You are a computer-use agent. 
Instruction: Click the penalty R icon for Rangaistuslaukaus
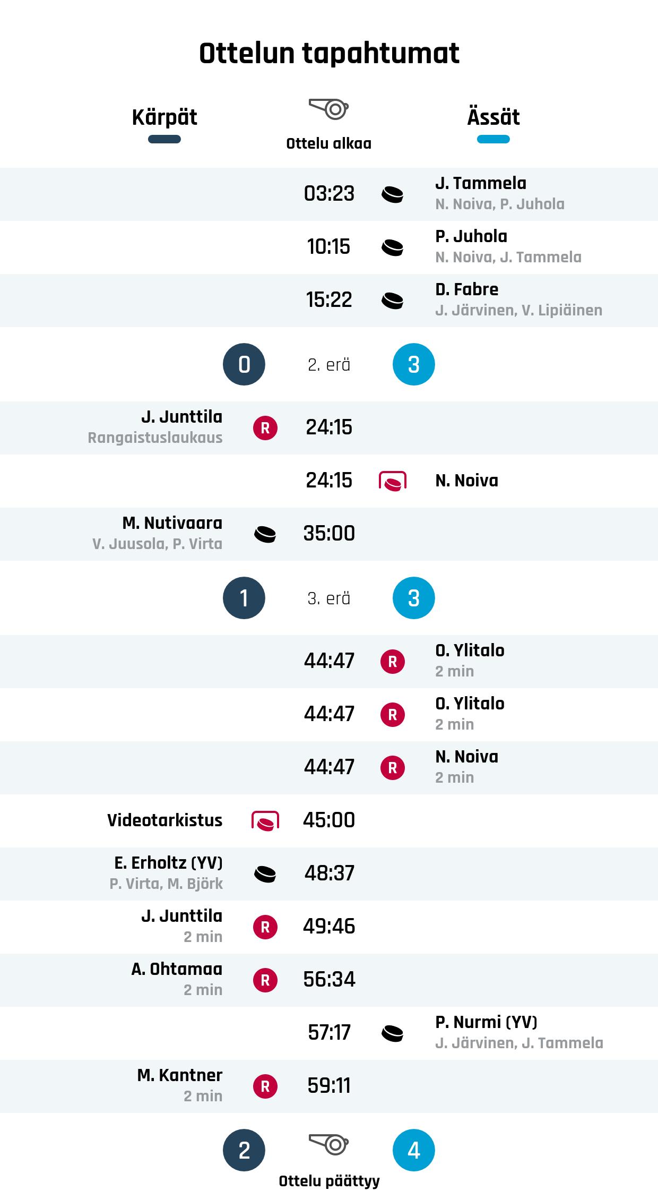pos(265,428)
